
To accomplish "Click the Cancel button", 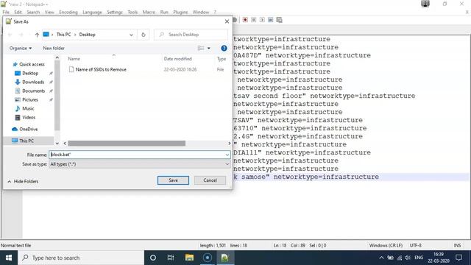I will pyautogui.click(x=210, y=180).
